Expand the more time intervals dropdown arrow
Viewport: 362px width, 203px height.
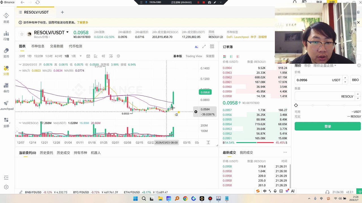81,56
